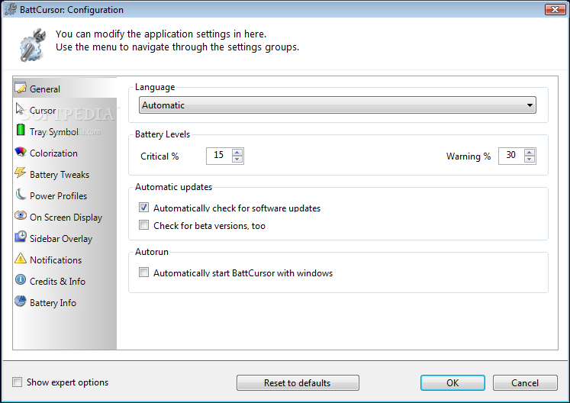The image size is (570, 403).
Task: Click the "Automatic updates" group label
Action: pyautogui.click(x=173, y=186)
